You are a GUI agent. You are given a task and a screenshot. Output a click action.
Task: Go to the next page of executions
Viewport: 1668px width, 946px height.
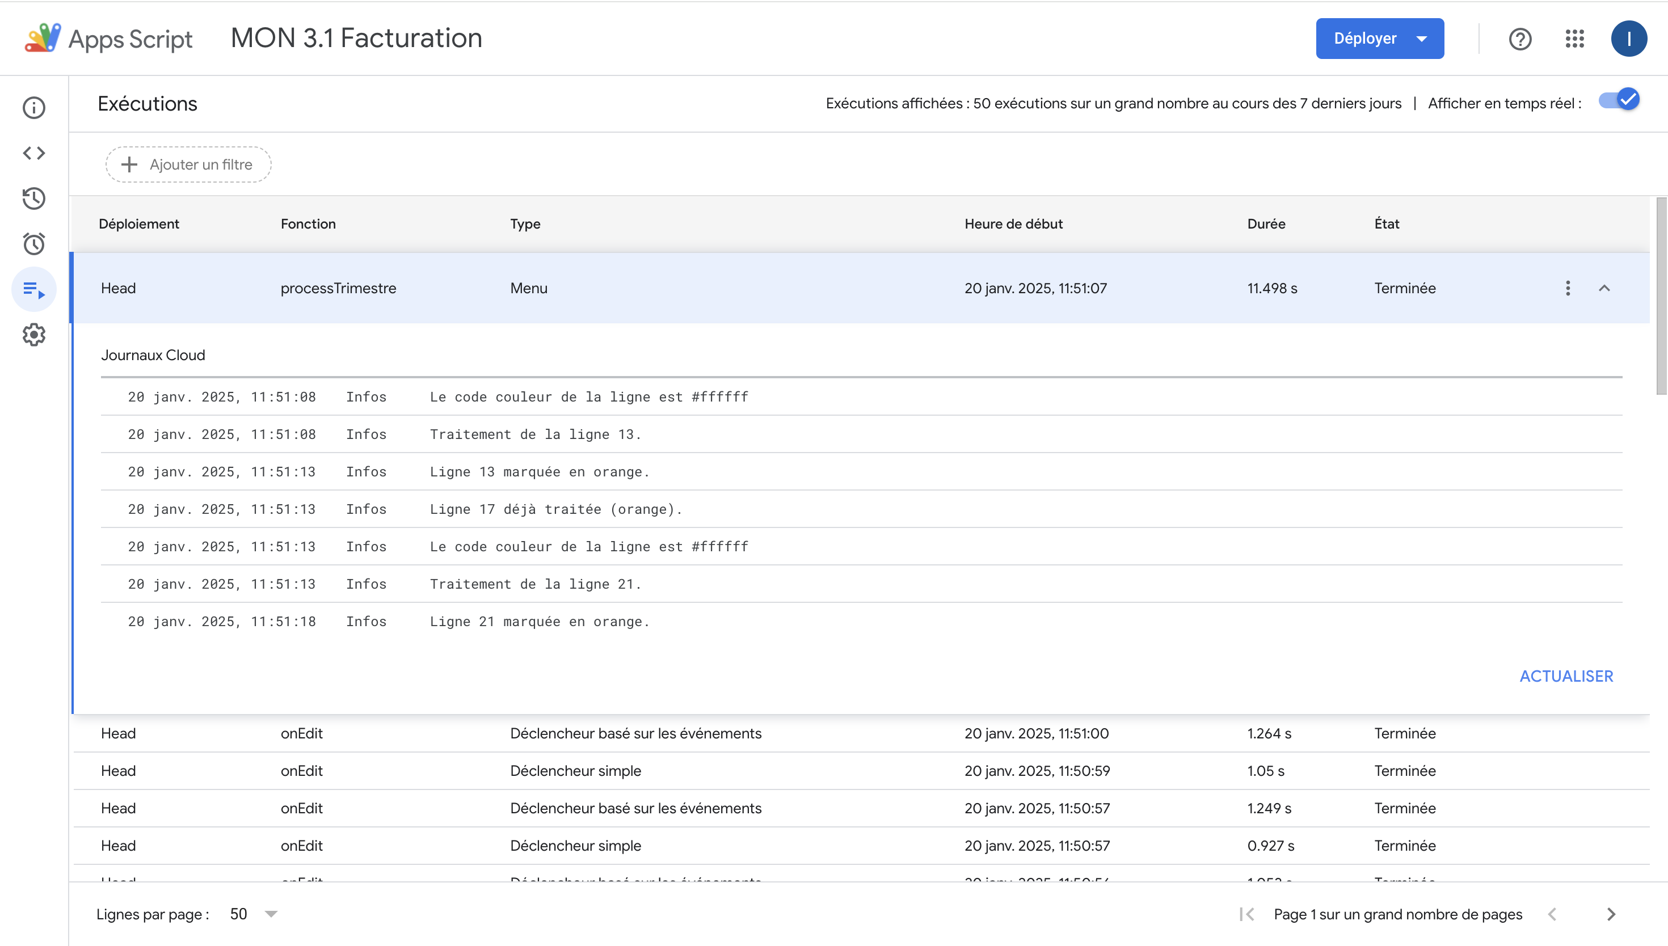tap(1611, 914)
